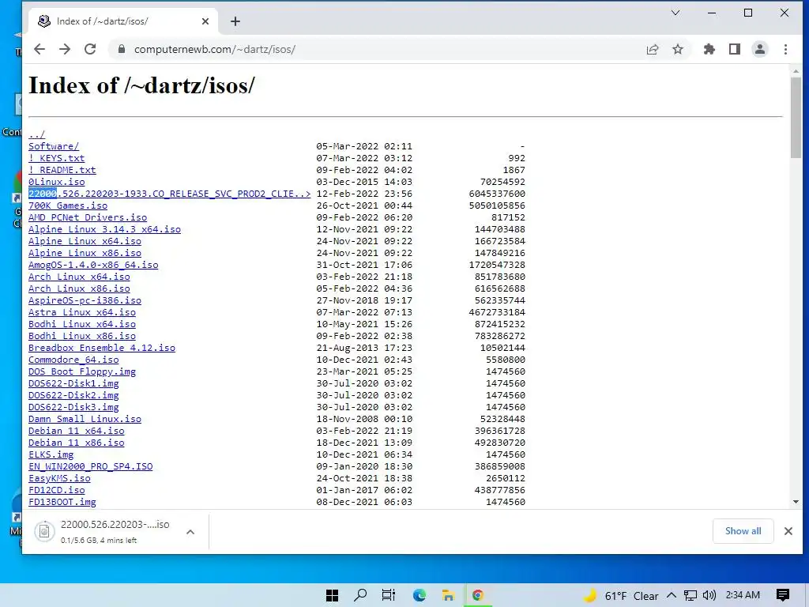Close the 'Index of /~dartz/isos/' tab

coord(205,21)
